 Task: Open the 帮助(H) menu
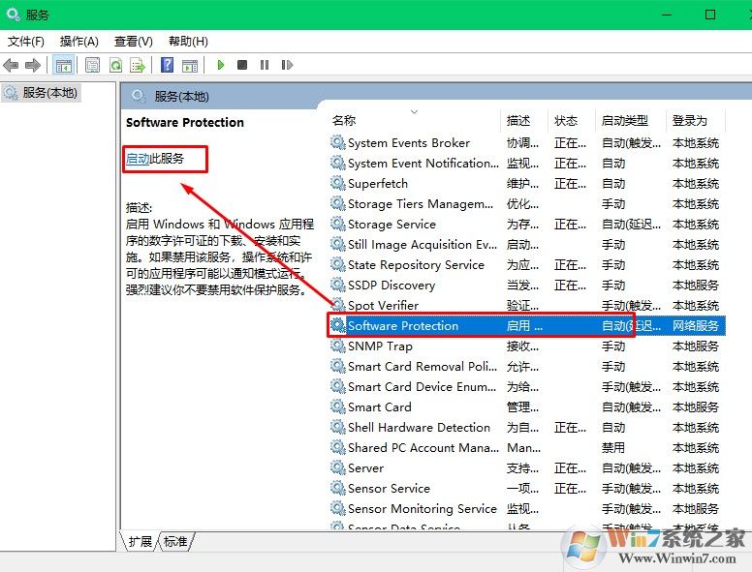tap(188, 42)
